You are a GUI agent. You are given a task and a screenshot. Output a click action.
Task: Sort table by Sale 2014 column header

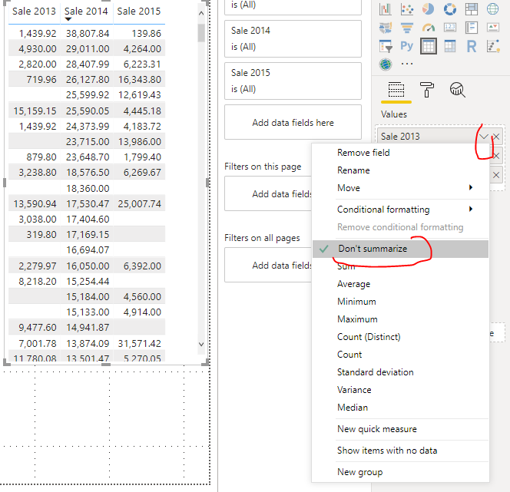[x=86, y=12]
